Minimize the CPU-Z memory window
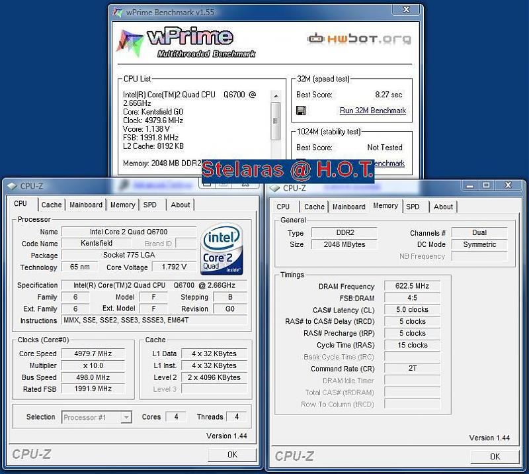This screenshot has height=474, width=529. click(x=469, y=185)
